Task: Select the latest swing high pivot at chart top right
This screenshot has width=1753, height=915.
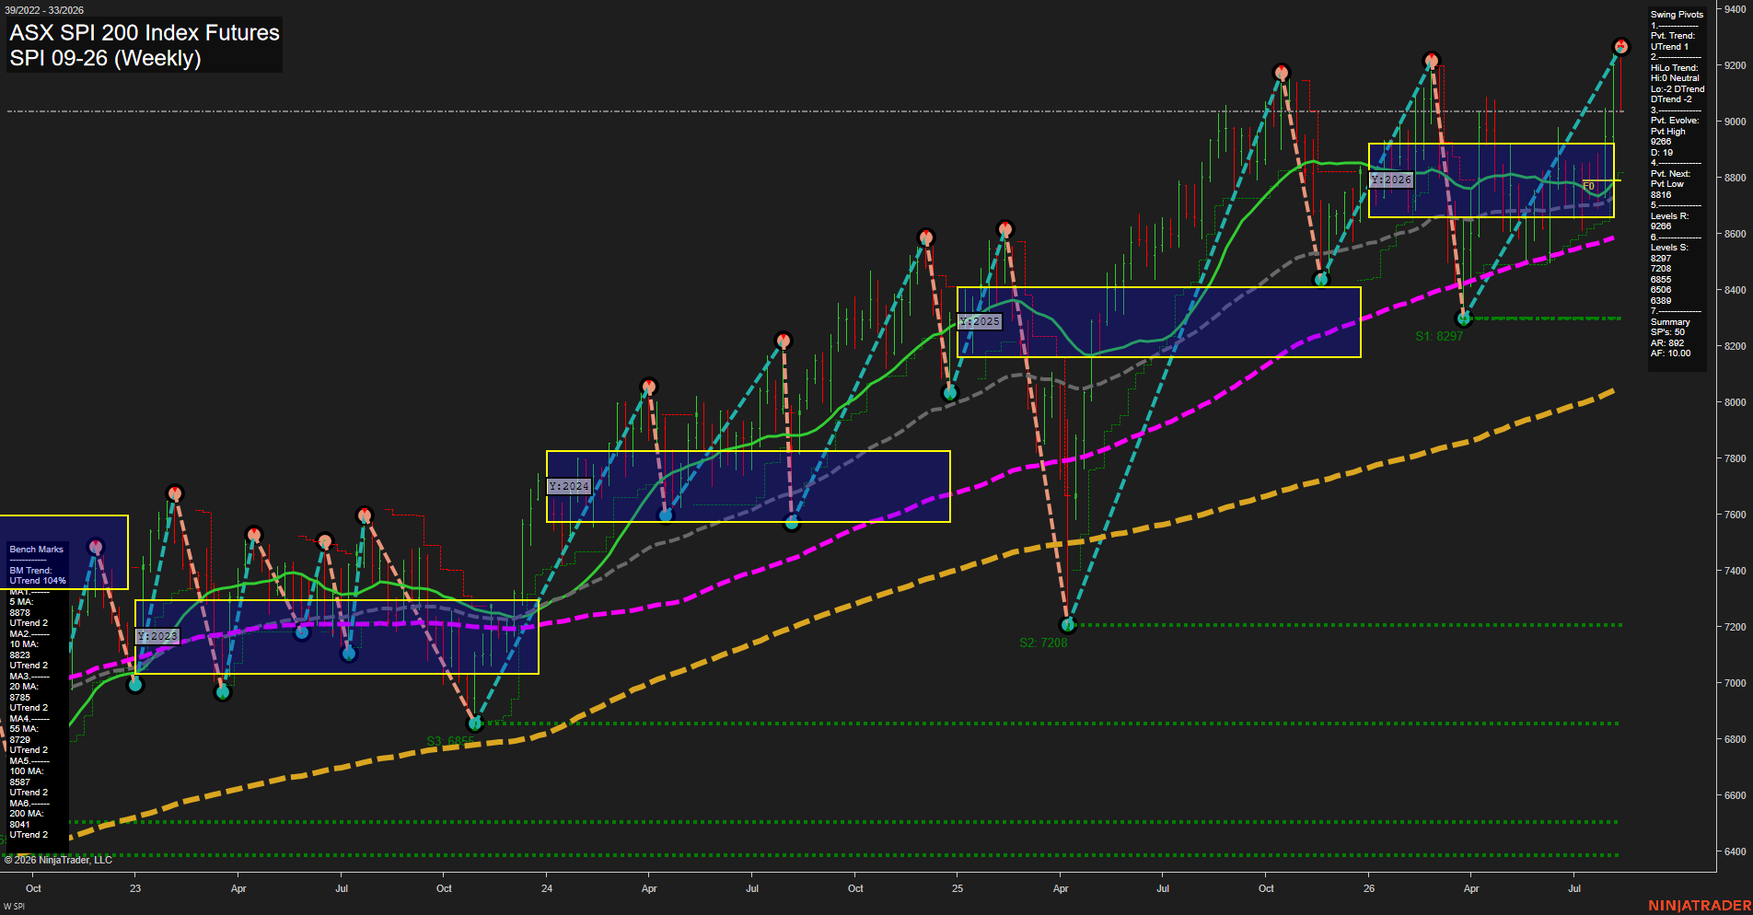Action: (1620, 46)
